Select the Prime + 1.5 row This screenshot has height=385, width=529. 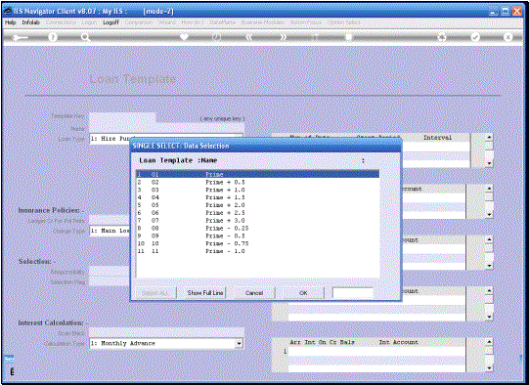pos(258,197)
